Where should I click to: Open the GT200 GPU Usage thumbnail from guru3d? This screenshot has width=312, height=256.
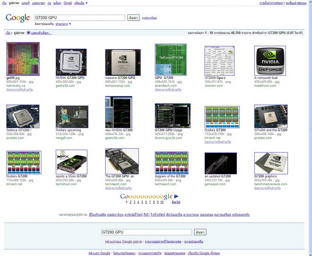173,116
